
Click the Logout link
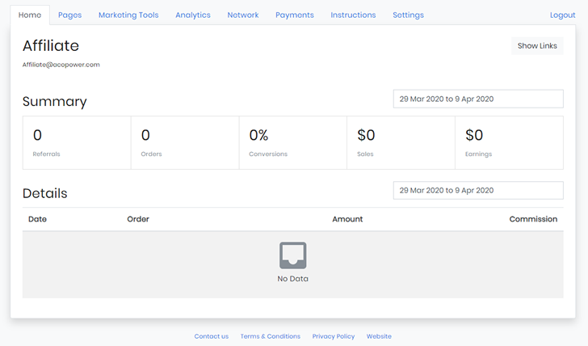click(x=562, y=15)
